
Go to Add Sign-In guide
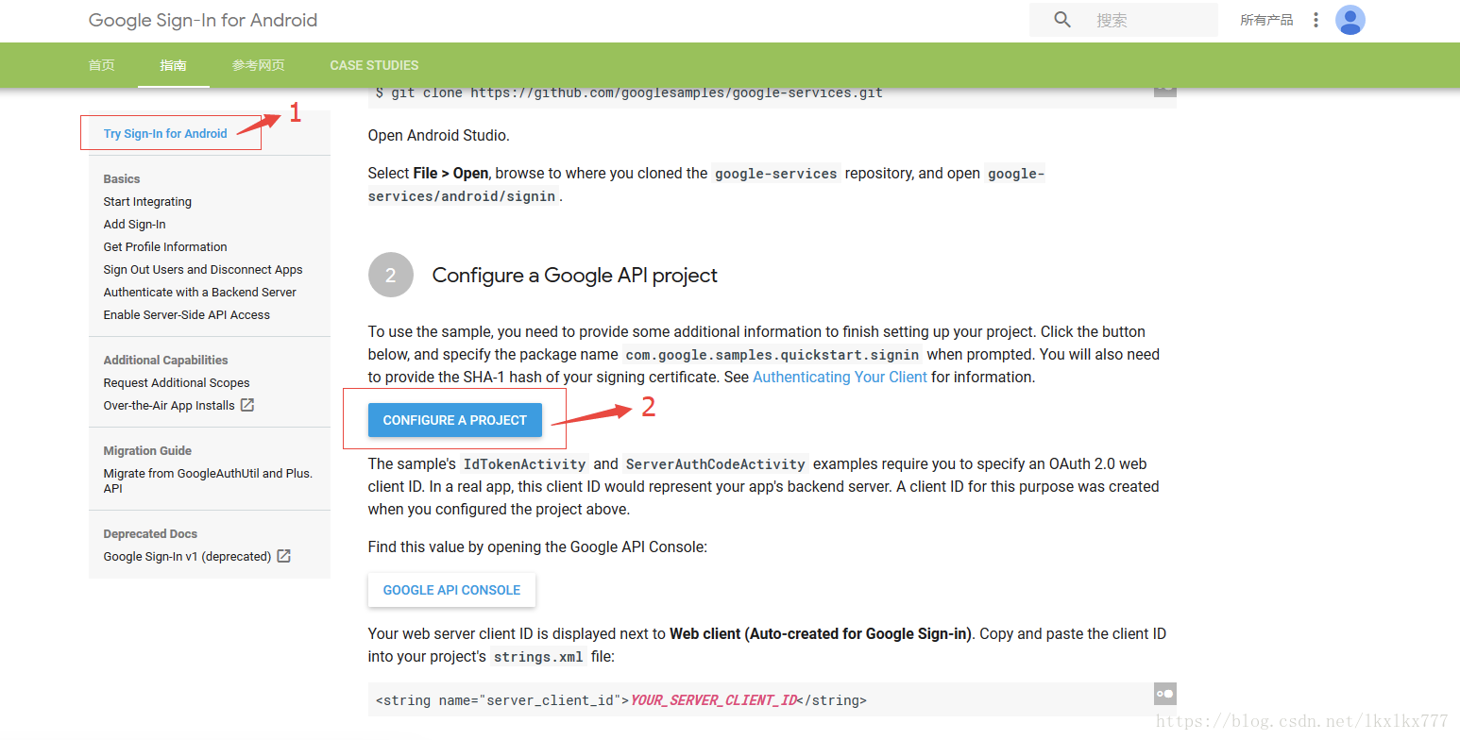click(134, 224)
